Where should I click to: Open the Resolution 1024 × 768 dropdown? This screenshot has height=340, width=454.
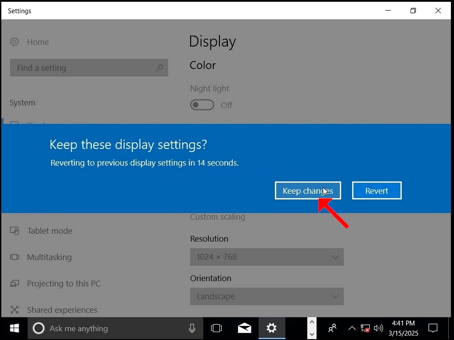click(x=267, y=257)
